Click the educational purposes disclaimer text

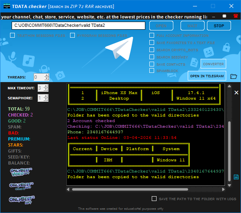click(x=120, y=209)
